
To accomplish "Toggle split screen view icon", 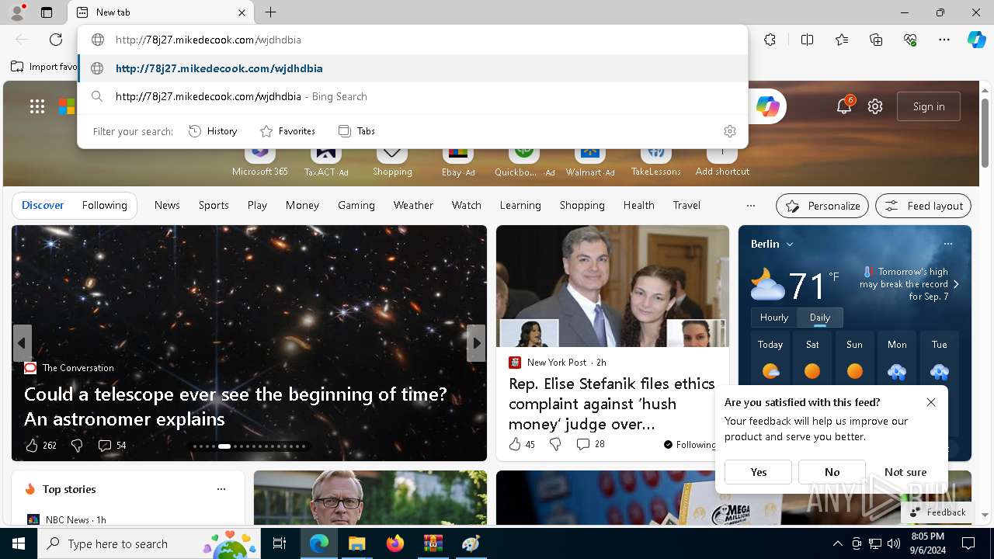I will coord(807,40).
